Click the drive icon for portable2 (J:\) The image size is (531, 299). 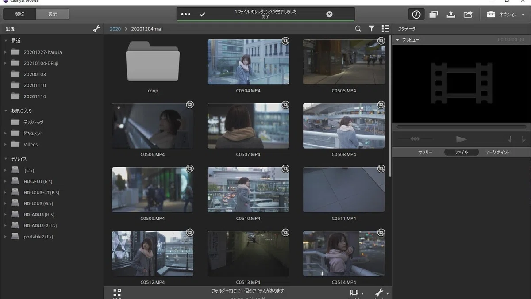click(x=15, y=236)
